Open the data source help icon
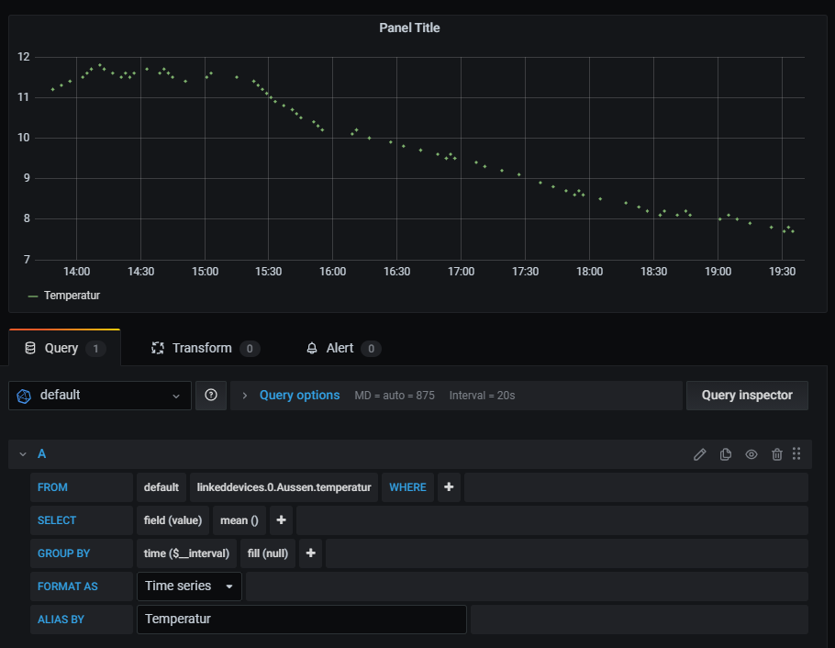The width and height of the screenshot is (835, 648). [211, 396]
